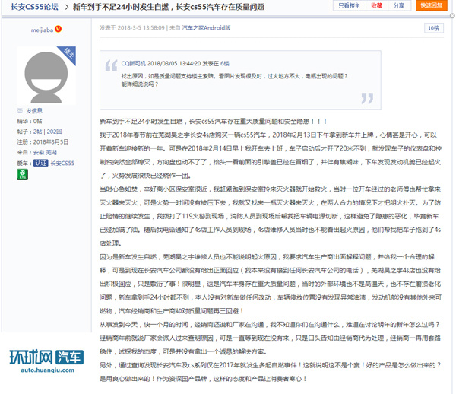Click the round close icon at top right
Image resolution: width=456 pixels, height=394 pixels.
coord(452,16)
